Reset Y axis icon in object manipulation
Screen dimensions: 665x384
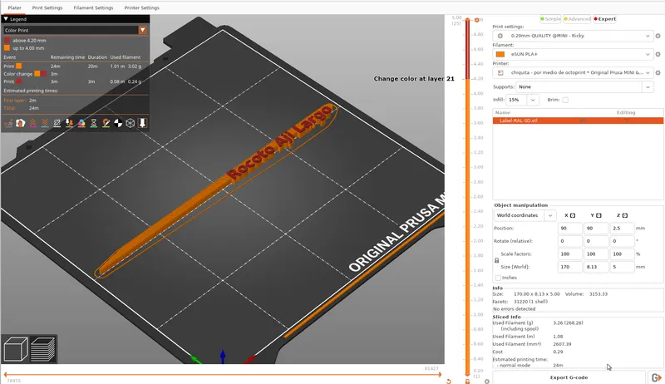click(x=598, y=215)
